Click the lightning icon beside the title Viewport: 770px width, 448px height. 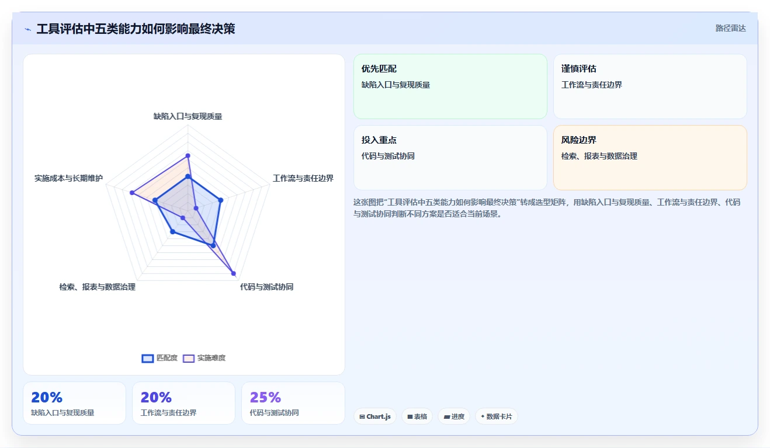[x=28, y=29]
